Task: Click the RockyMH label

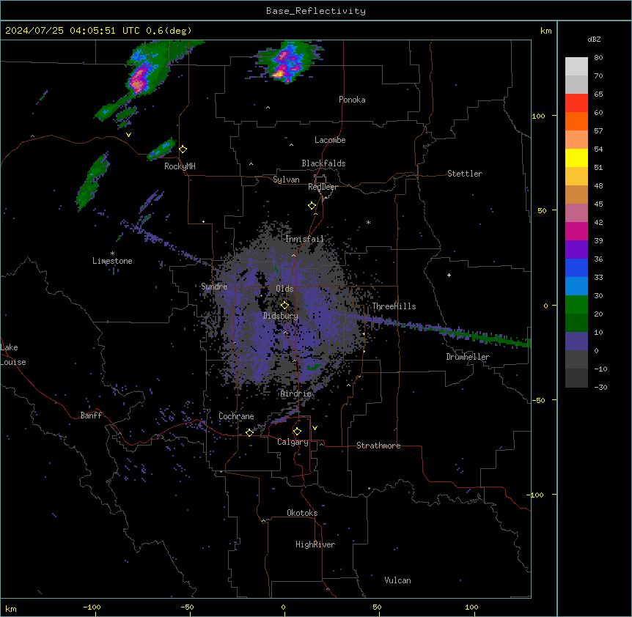Action: tap(180, 166)
